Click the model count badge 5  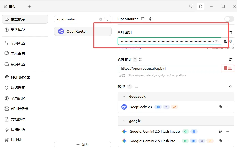(x=130, y=86)
